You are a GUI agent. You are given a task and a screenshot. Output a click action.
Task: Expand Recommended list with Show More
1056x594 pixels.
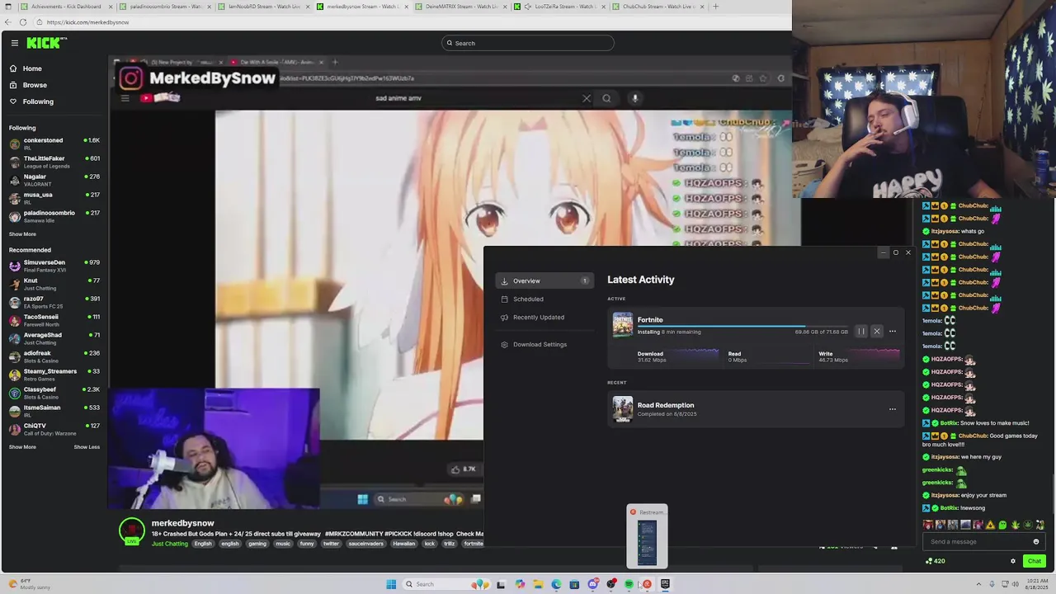22,447
